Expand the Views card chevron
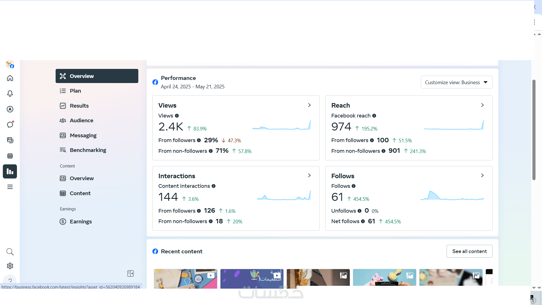The image size is (542, 305). tap(309, 105)
